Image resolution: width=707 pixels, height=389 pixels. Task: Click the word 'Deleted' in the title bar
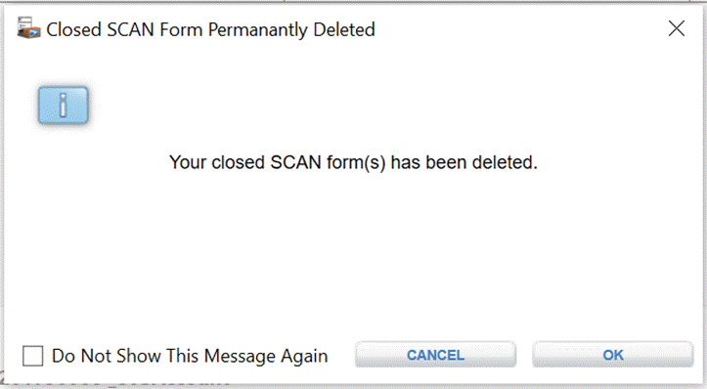coord(344,29)
